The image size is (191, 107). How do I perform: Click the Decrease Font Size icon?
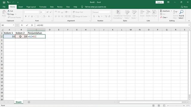click(x=51, y=12)
